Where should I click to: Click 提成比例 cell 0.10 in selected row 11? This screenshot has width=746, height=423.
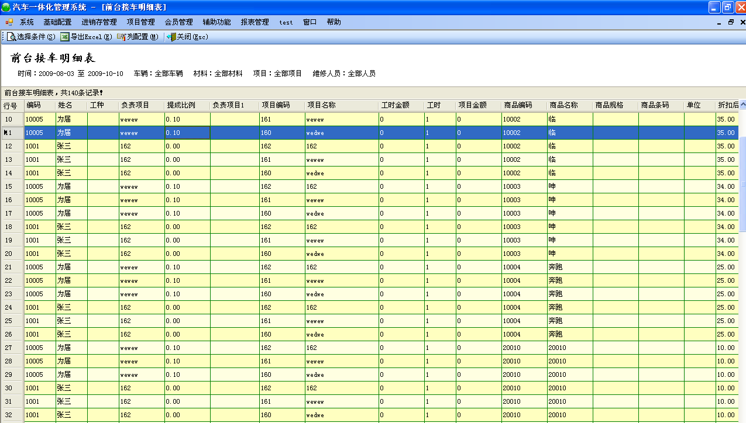[187, 133]
